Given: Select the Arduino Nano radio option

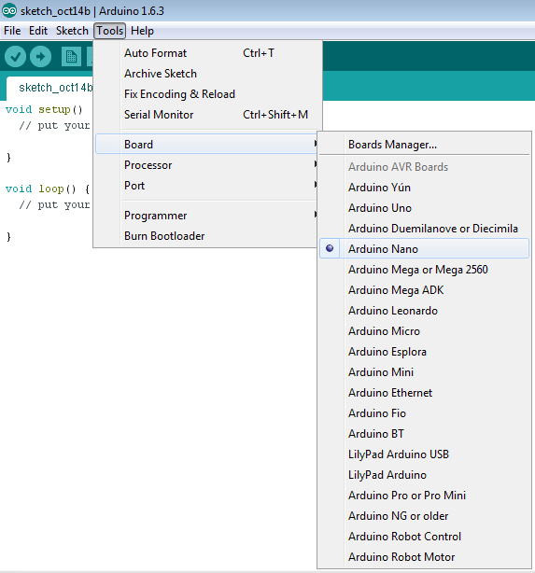Looking at the screenshot, I should pos(424,249).
